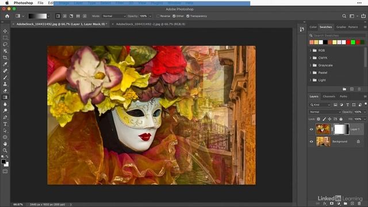Open the Apple menu

click(7, 3)
